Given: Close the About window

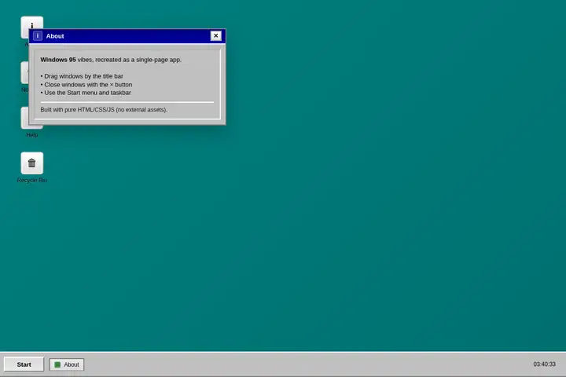Looking at the screenshot, I should coord(216,35).
